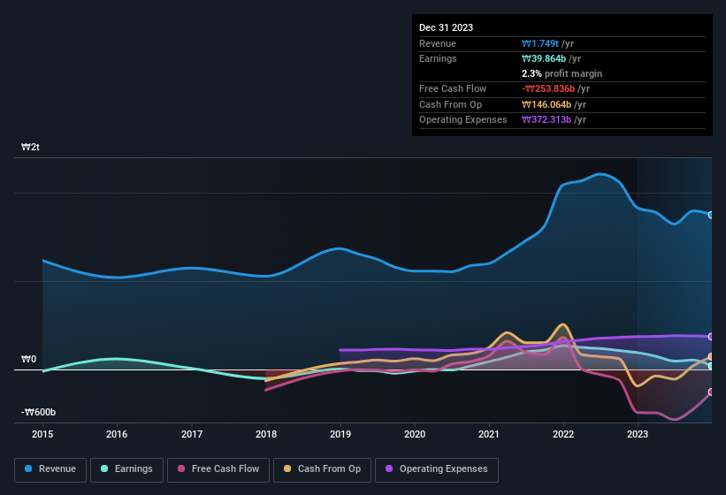Click the ₩2t y-axis label
The height and width of the screenshot is (495, 726).
pos(29,148)
